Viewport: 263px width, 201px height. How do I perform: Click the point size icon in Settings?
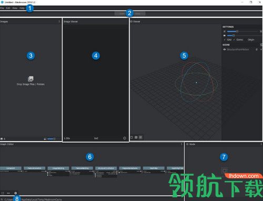click(x=225, y=31)
